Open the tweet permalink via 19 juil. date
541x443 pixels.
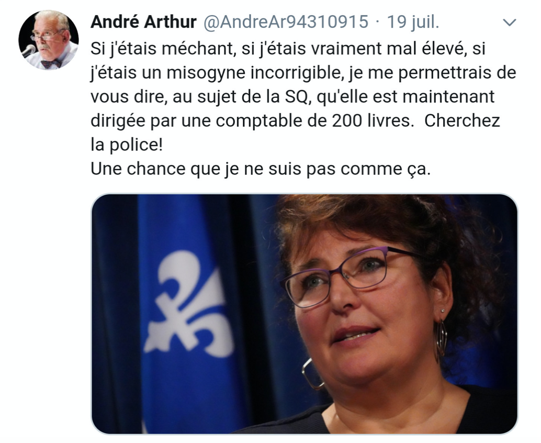coord(413,22)
